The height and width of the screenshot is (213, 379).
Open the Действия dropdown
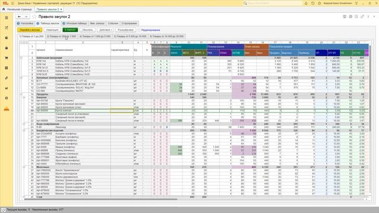click(x=105, y=30)
